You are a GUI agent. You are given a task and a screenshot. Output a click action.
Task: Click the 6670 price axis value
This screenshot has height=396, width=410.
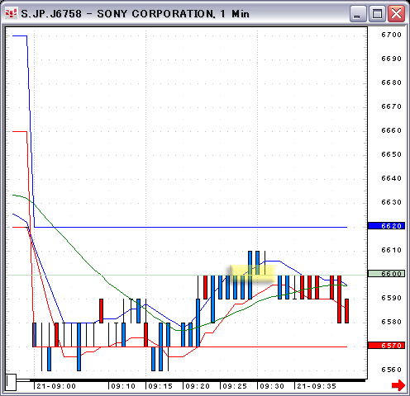tap(391, 106)
